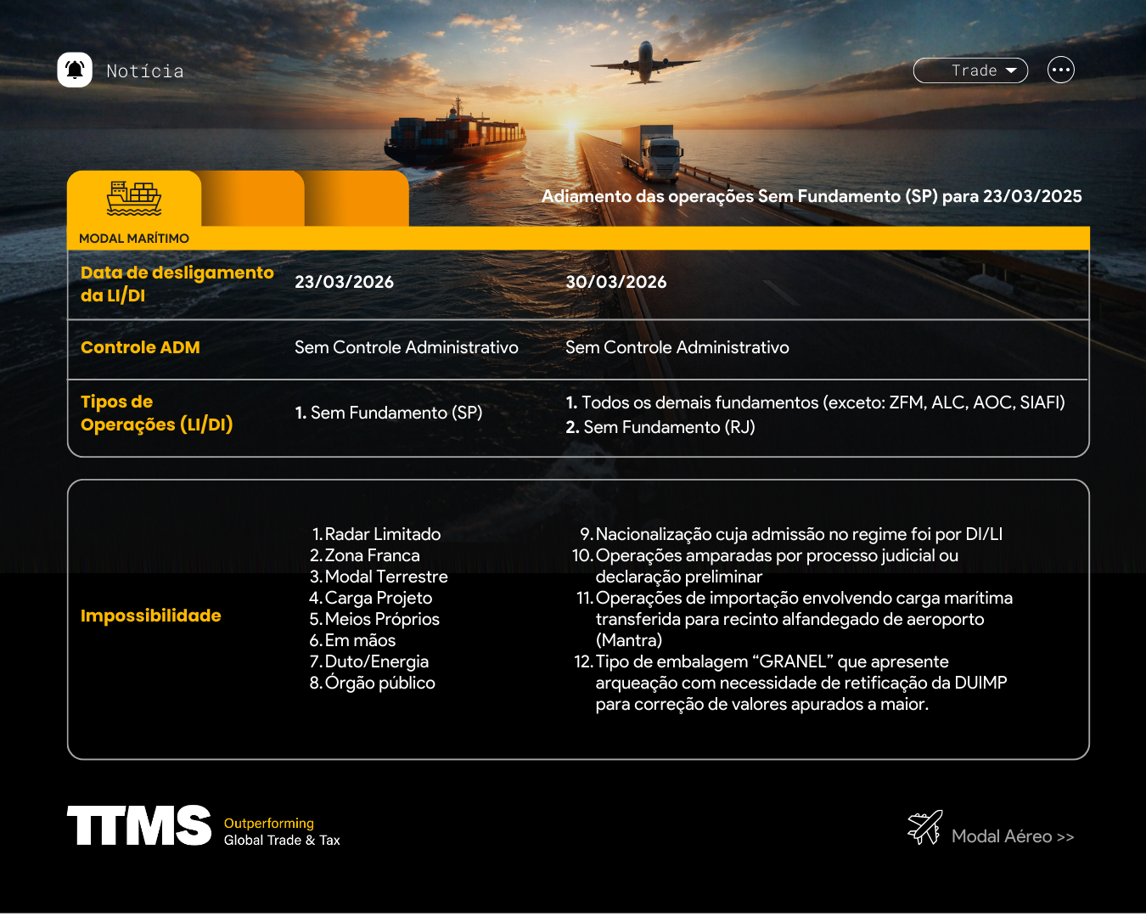Click the Impossibilidade section label
The height and width of the screenshot is (917, 1146).
[x=150, y=616]
